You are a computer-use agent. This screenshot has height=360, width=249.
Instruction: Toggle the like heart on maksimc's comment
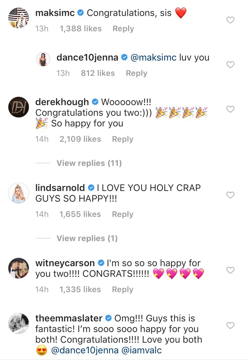[x=230, y=20]
